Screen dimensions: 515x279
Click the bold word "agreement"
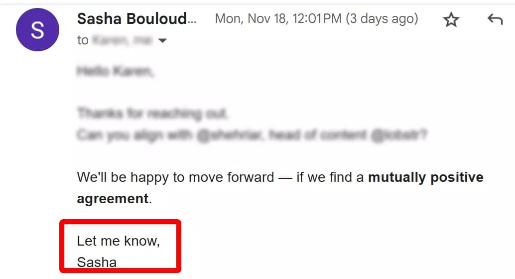pos(113,198)
